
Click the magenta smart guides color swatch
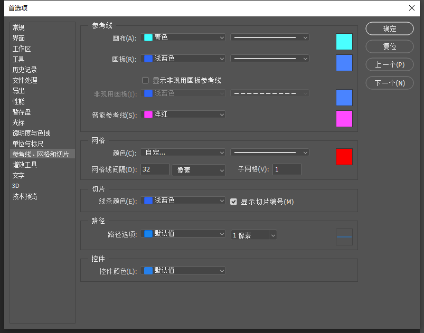344,119
